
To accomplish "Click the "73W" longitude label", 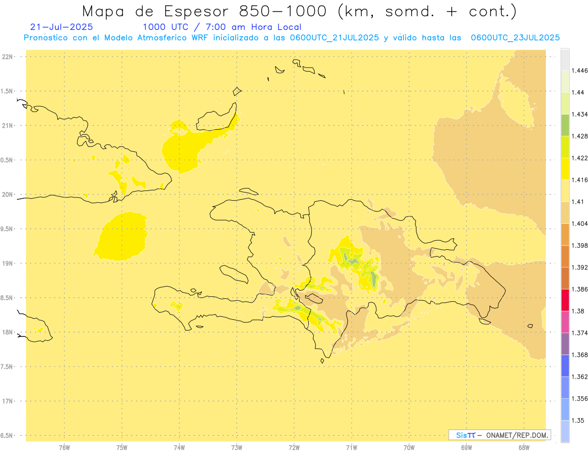I will [237, 447].
